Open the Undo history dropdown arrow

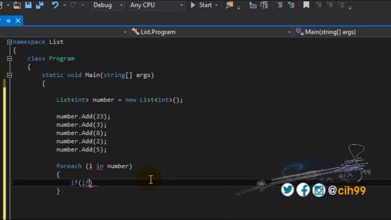64,5
